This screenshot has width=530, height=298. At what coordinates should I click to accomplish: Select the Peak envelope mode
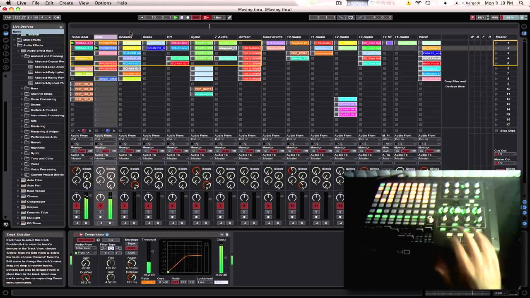[132, 244]
